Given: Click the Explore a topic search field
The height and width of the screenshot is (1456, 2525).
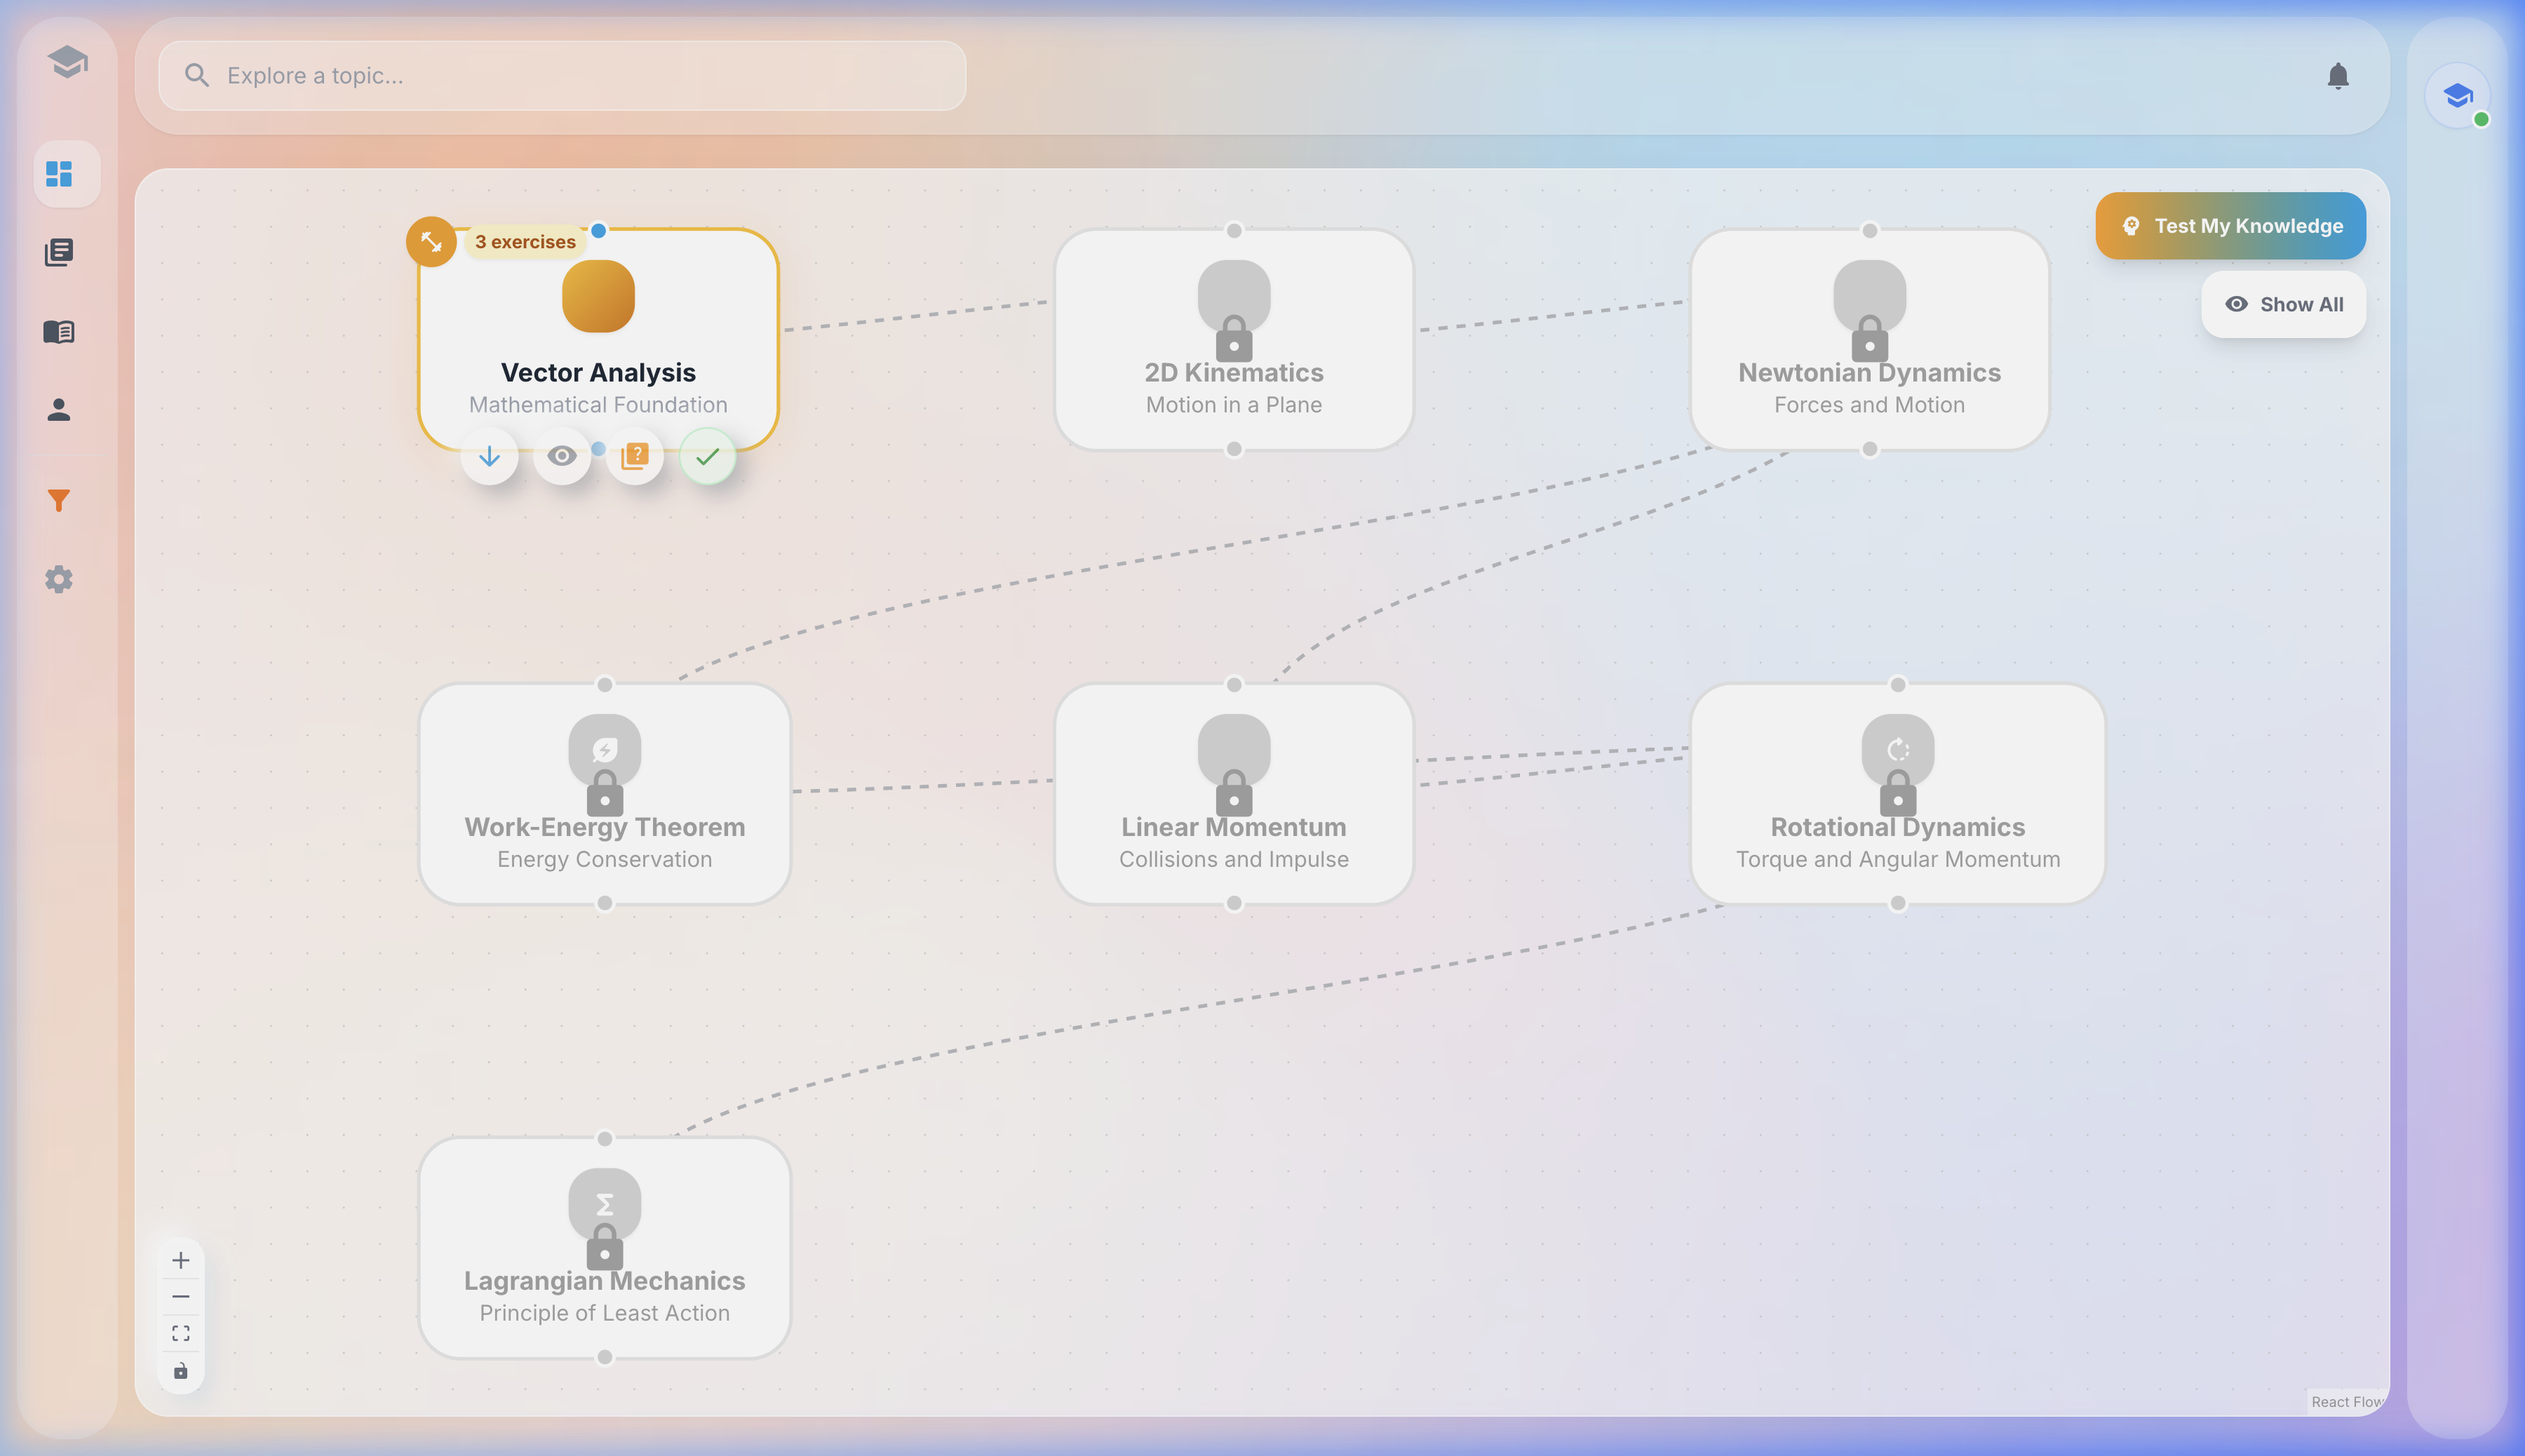Looking at the screenshot, I should (x=562, y=75).
